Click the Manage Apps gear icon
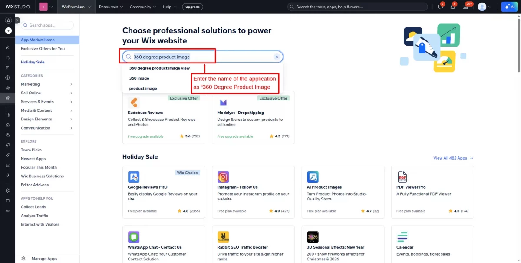 click(23, 259)
